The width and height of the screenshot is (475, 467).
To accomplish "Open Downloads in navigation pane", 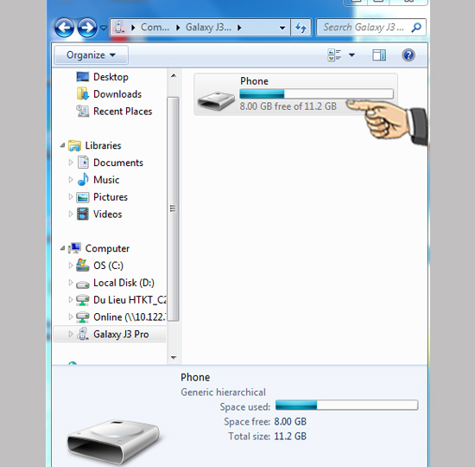I will click(117, 94).
